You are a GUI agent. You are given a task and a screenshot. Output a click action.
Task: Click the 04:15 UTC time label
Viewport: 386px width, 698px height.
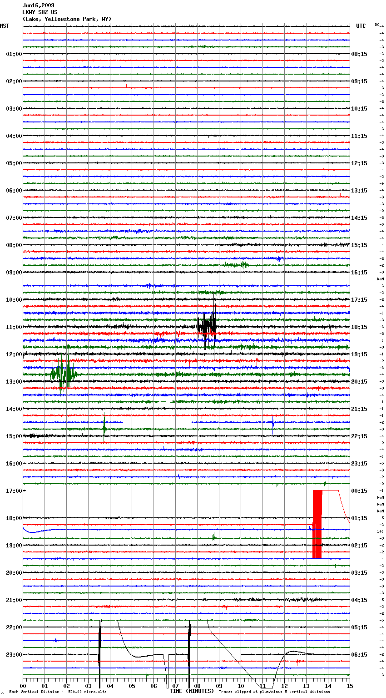point(359,600)
